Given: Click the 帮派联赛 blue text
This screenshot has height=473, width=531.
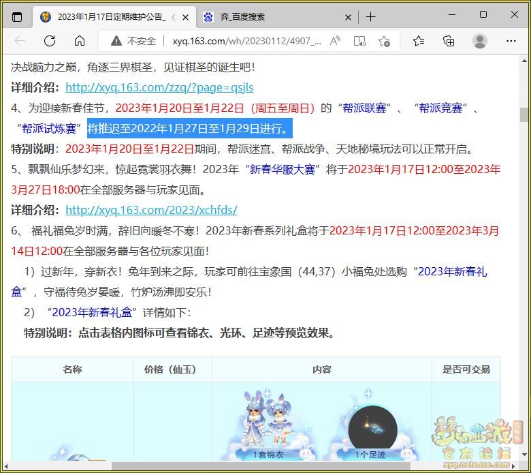Looking at the screenshot, I should coord(364,108).
